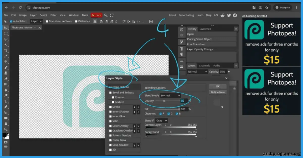Open the Paragraph panel icon
The height and width of the screenshot is (158, 303).
point(181,54)
